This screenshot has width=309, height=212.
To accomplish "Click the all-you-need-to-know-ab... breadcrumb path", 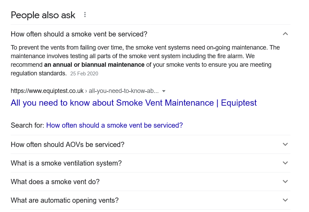I will point(124,91).
